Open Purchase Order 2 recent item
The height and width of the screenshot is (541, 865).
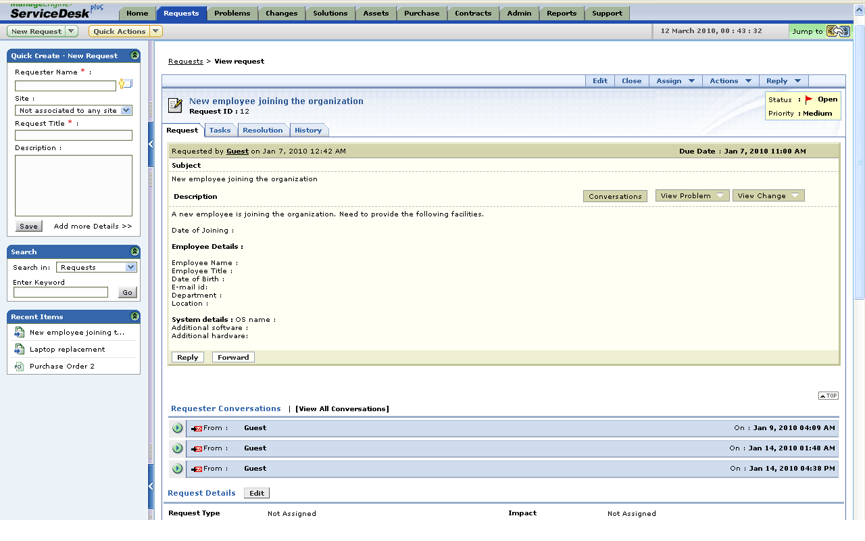click(x=62, y=367)
